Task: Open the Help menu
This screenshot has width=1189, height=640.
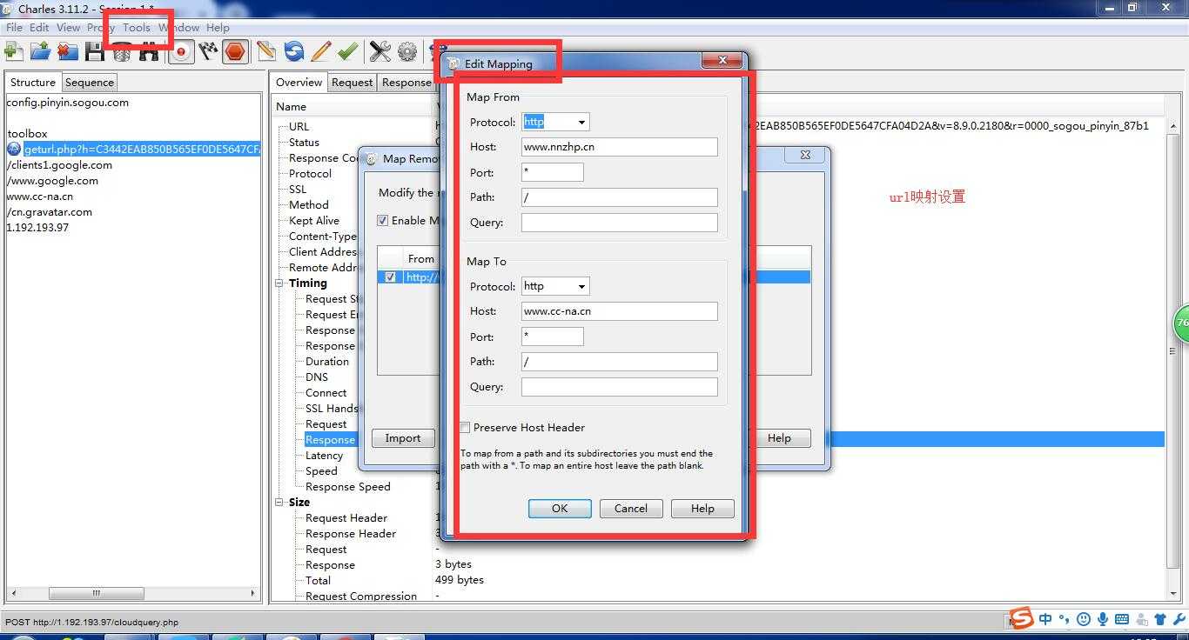Action: pos(218,27)
